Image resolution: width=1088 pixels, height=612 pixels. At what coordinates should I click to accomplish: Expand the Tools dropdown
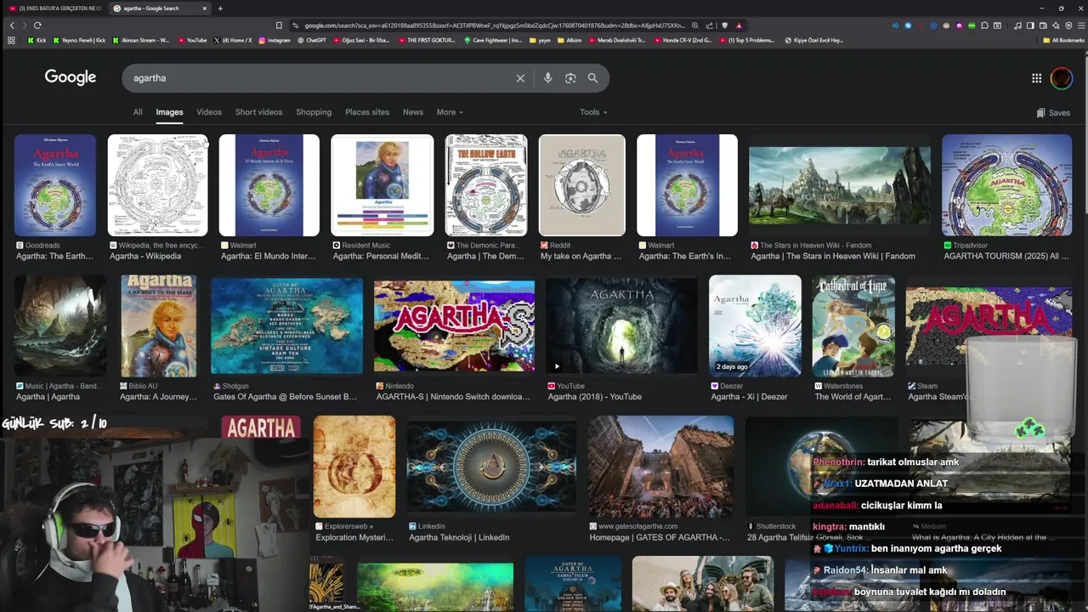tap(593, 112)
